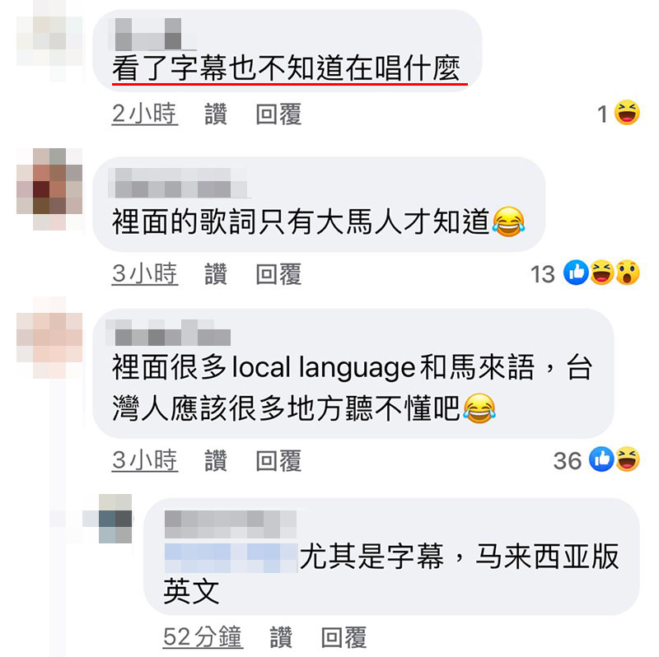Click the wow reaction on second comment
659x657 pixels.
coord(628,273)
